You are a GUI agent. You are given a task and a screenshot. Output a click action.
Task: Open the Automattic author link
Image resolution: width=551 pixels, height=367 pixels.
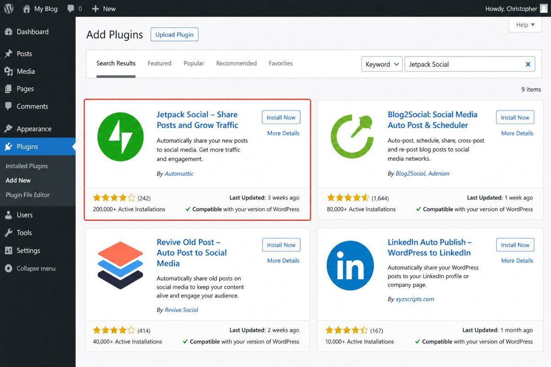tap(179, 174)
